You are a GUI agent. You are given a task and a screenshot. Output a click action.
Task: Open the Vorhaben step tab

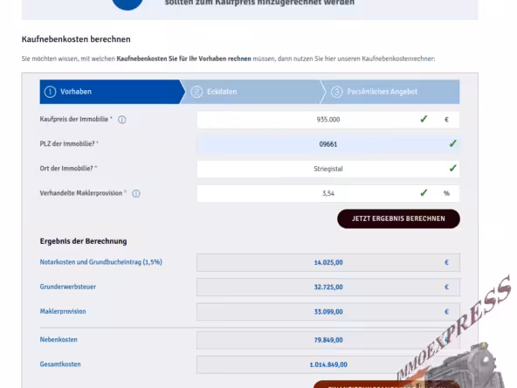click(x=113, y=92)
